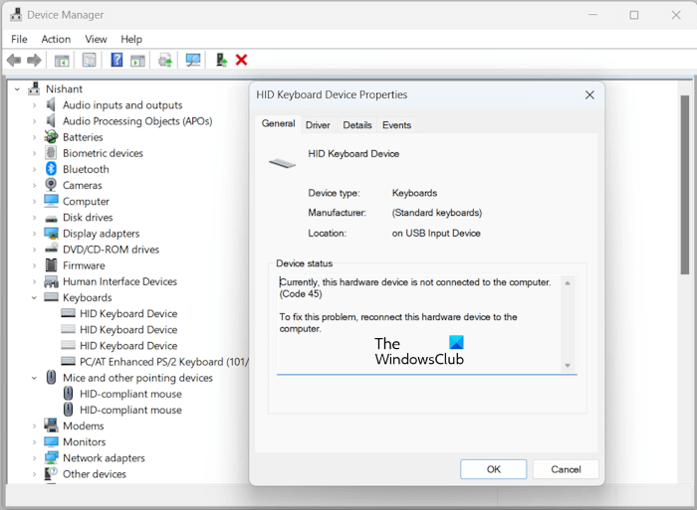This screenshot has height=510, width=697.
Task: Expand the Human Interface Devices chevron
Action: click(x=34, y=281)
